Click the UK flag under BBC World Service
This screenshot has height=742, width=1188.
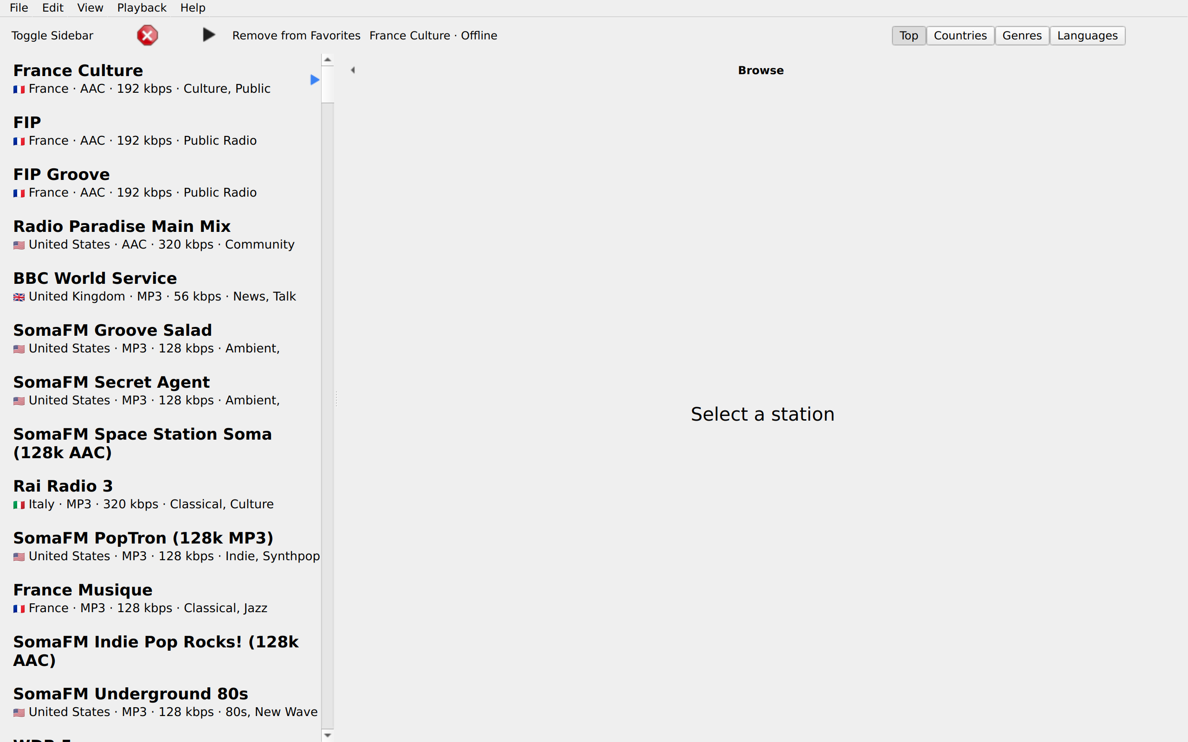click(19, 297)
